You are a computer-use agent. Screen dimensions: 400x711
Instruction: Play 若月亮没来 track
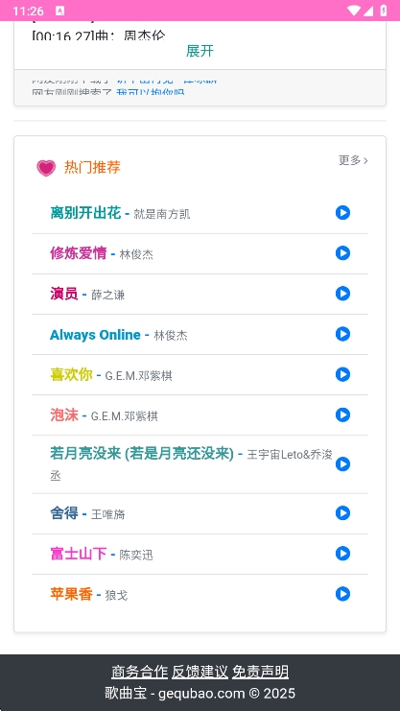coord(342,464)
